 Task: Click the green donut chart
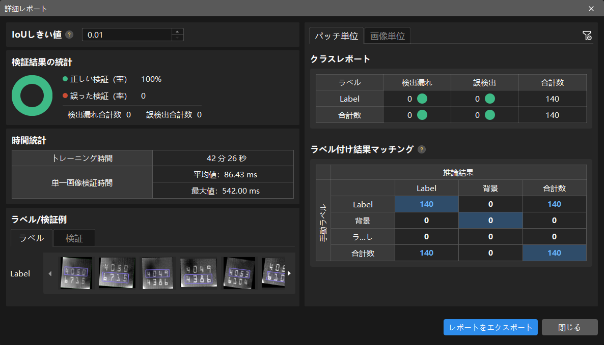pyautogui.click(x=32, y=96)
